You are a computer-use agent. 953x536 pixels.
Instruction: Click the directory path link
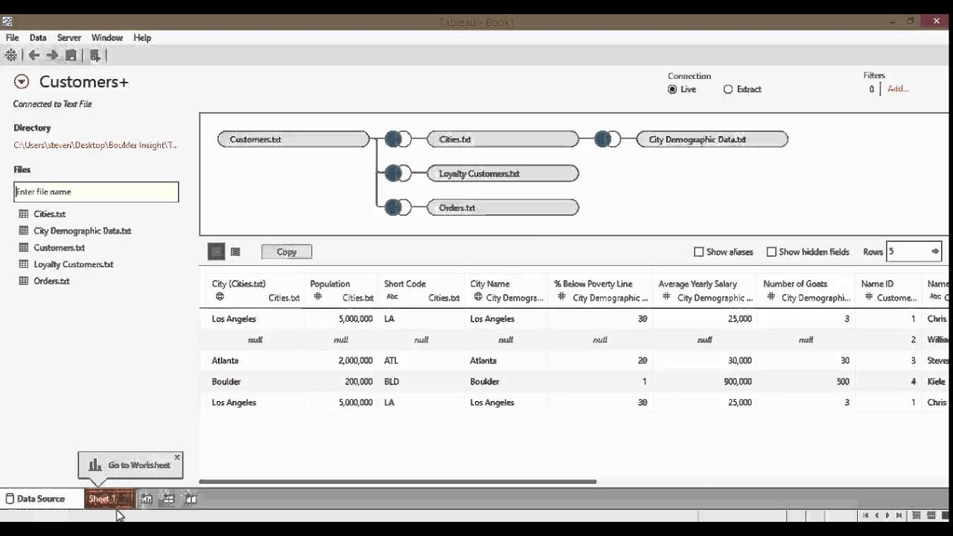[x=95, y=145]
